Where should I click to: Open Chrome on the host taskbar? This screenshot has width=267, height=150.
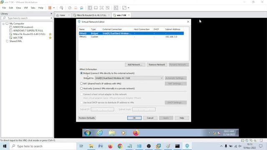(x=120, y=146)
